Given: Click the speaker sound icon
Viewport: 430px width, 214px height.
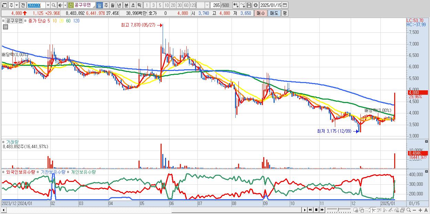Looking at the screenshot, I should point(60,5).
